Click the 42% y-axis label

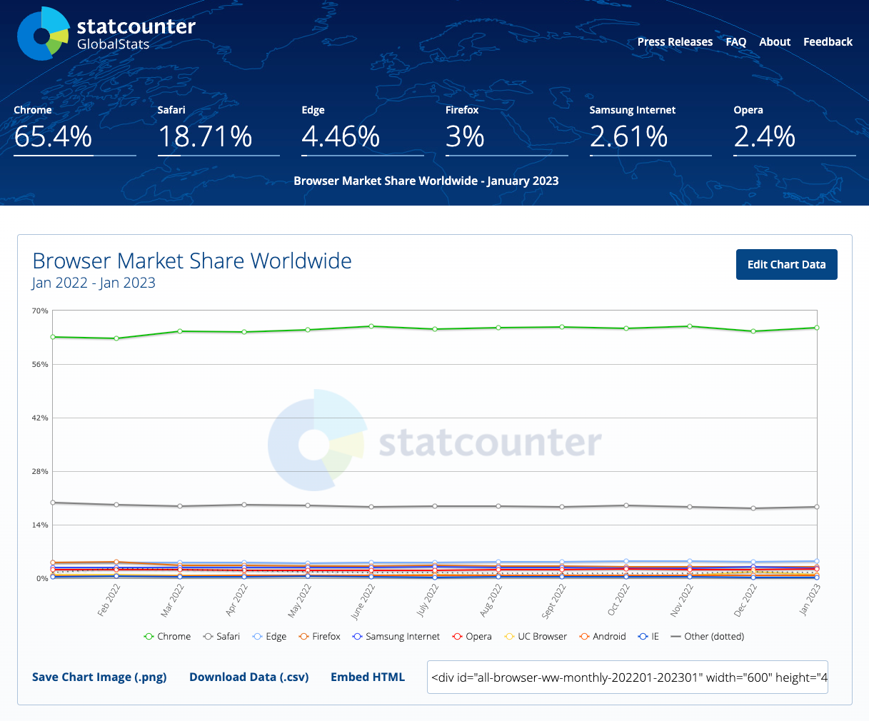[x=40, y=418]
